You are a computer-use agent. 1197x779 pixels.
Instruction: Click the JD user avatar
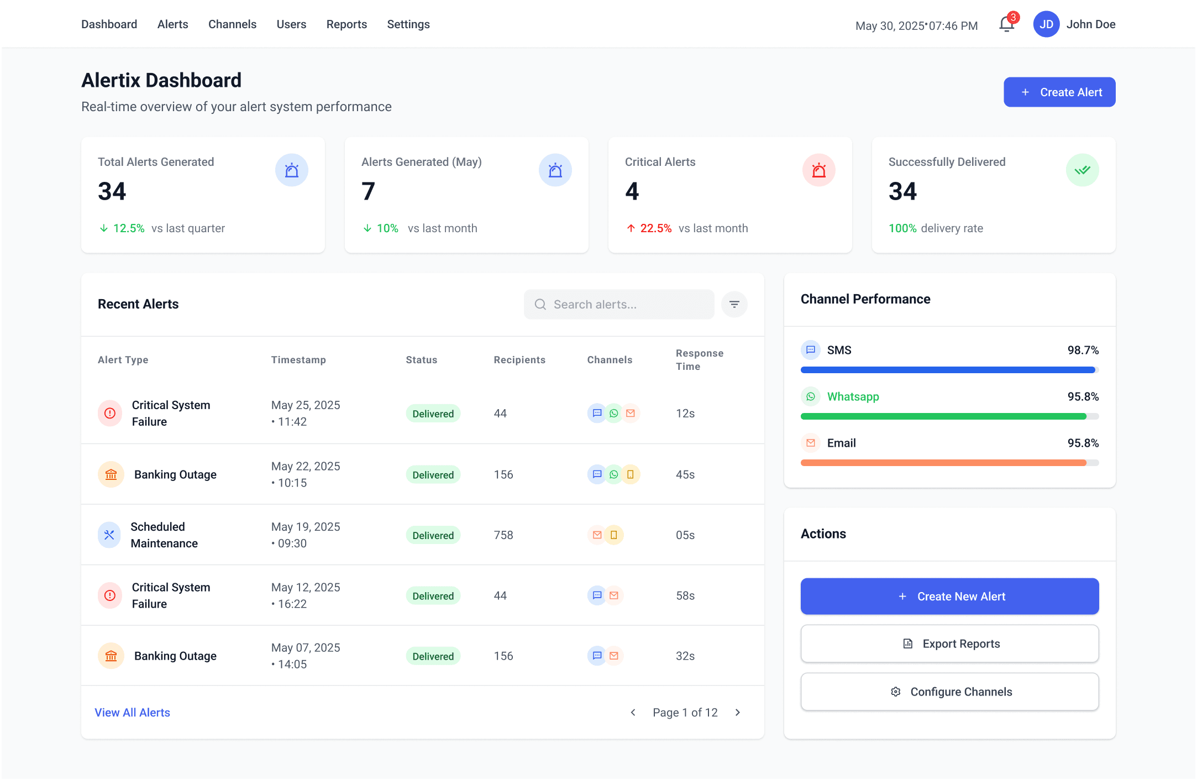click(1046, 24)
